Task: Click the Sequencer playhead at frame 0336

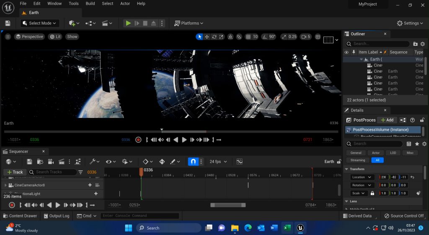Action: coord(141,172)
